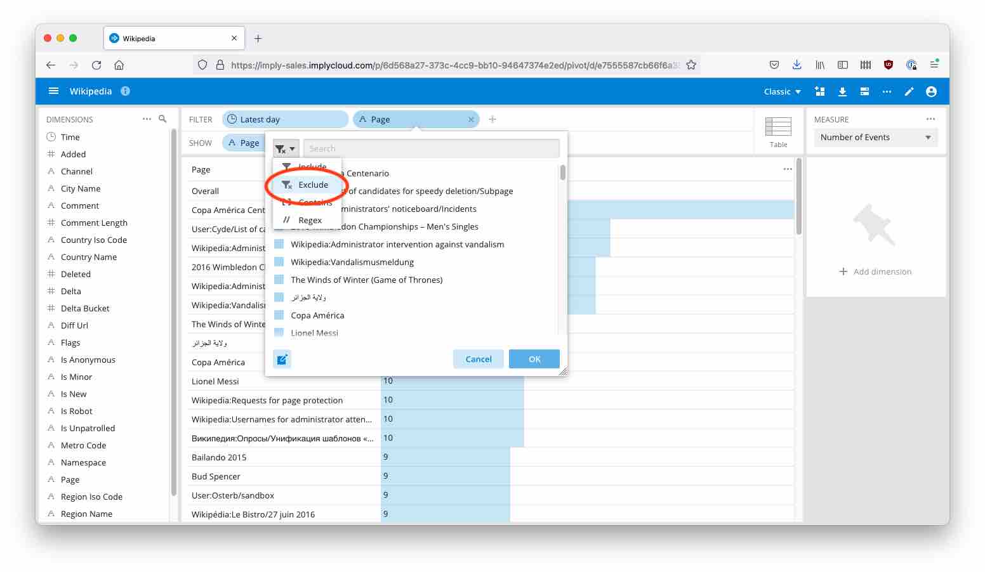
Task: Choose Include from filter mode menu
Action: pyautogui.click(x=307, y=166)
